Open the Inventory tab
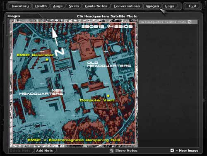 pos(20,6)
